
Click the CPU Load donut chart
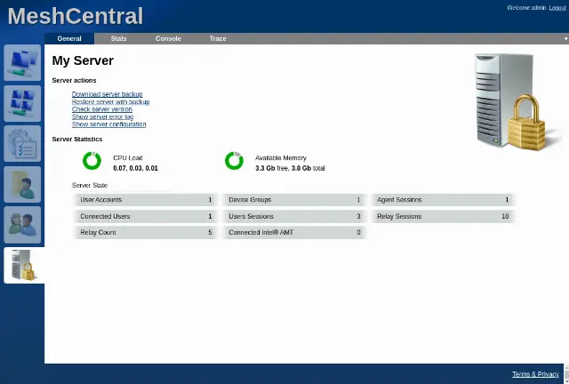pos(92,161)
